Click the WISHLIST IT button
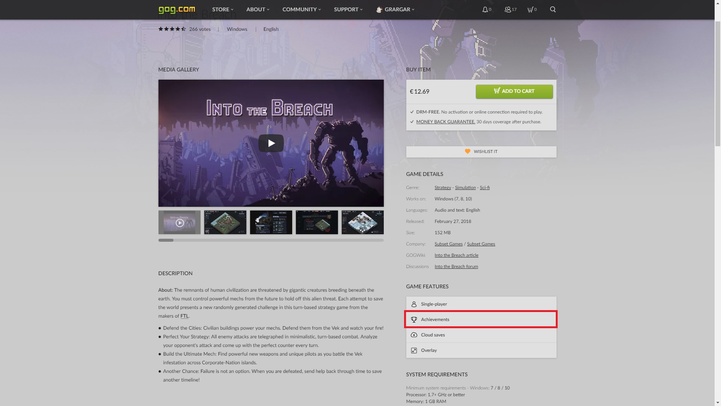 481,152
